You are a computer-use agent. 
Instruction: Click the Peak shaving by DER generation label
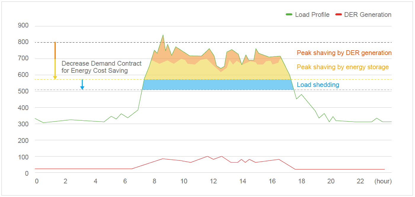pyautogui.click(x=344, y=53)
